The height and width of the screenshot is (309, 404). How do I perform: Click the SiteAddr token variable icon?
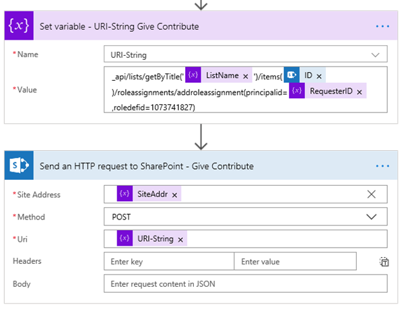(x=125, y=193)
